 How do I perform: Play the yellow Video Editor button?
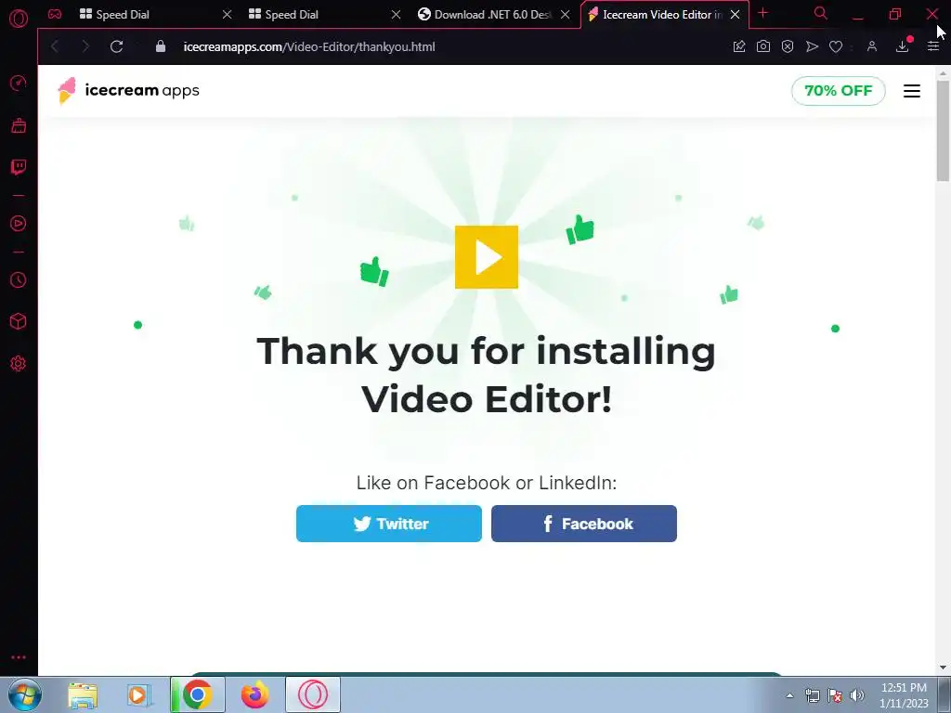click(x=487, y=257)
